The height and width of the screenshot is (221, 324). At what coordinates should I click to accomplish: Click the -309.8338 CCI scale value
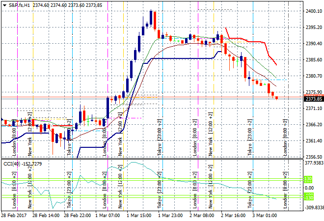point(313,208)
